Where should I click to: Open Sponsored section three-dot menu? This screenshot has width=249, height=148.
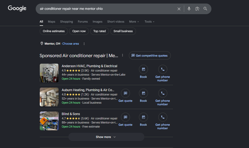pyautogui.click(x=122, y=55)
